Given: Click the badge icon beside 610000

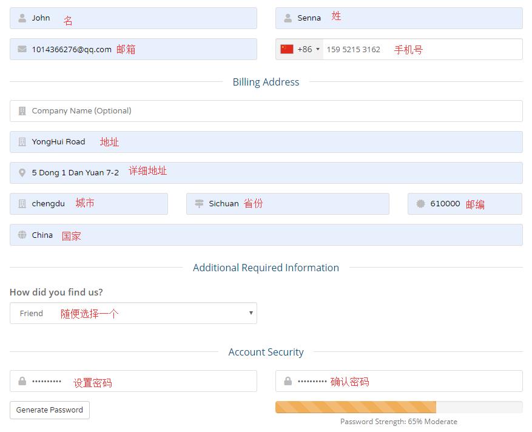Looking at the screenshot, I should [420, 204].
